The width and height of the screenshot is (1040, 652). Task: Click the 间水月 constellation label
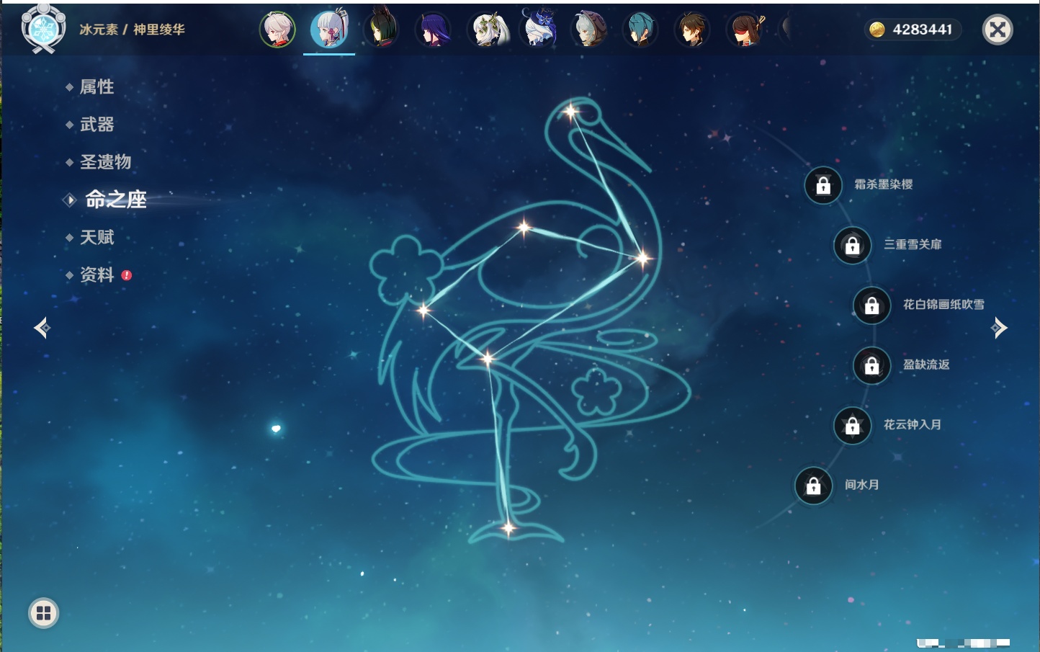(861, 484)
